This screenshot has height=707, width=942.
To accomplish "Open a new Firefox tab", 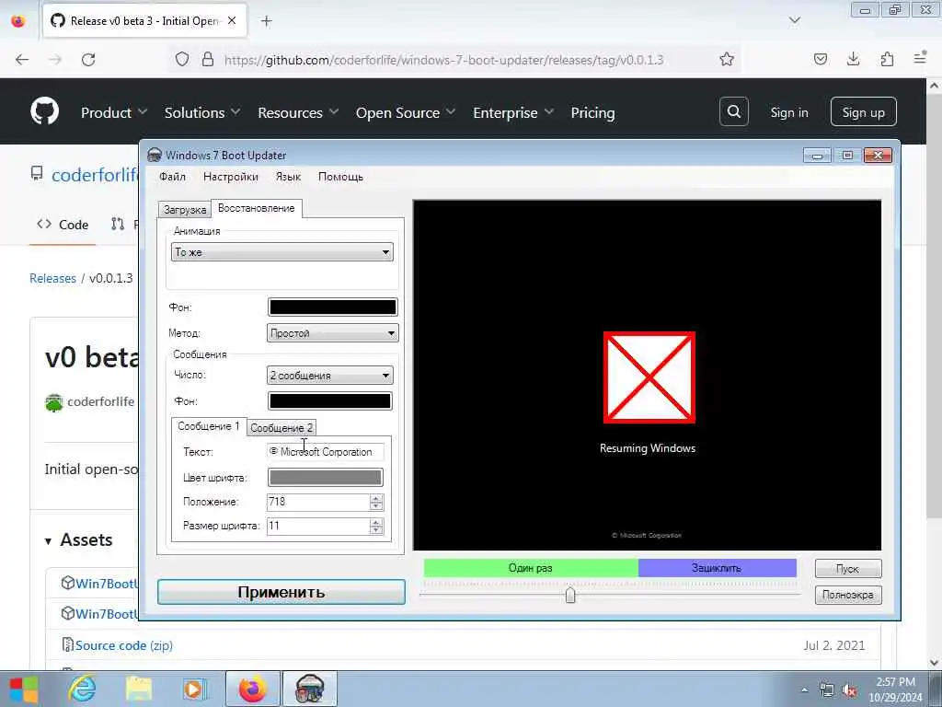I will pos(266,21).
